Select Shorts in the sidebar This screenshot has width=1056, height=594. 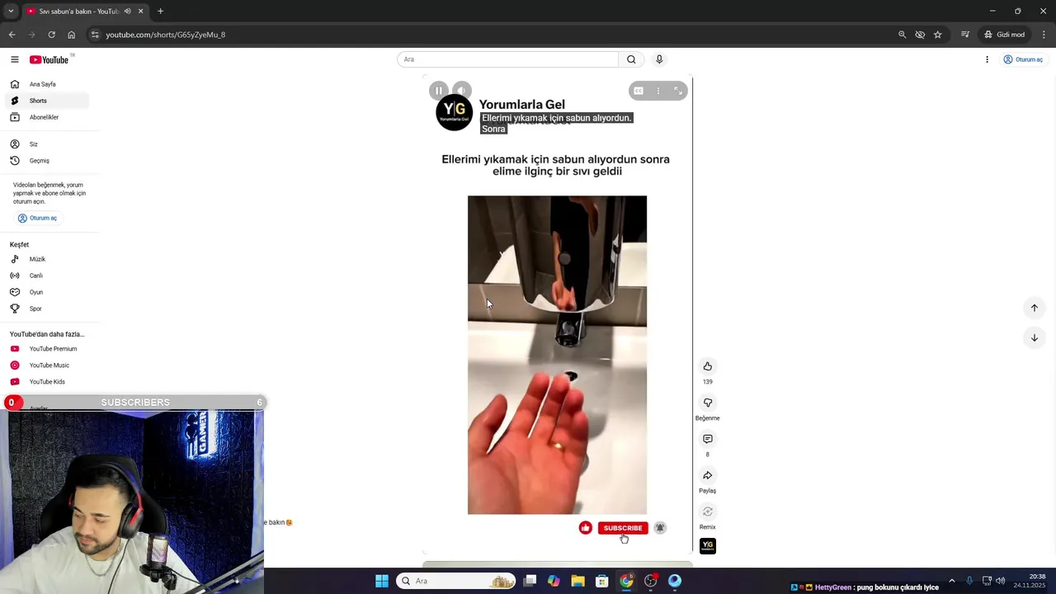(x=45, y=101)
